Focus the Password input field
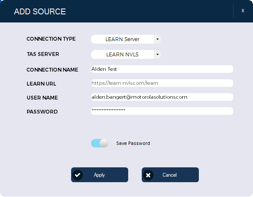253x197 pixels. pyautogui.click(x=162, y=111)
